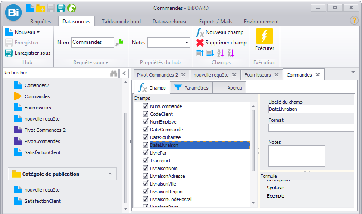The image size is (362, 214).
Task: Close the Pivot Commandes 2 tab
Action: pos(183,75)
